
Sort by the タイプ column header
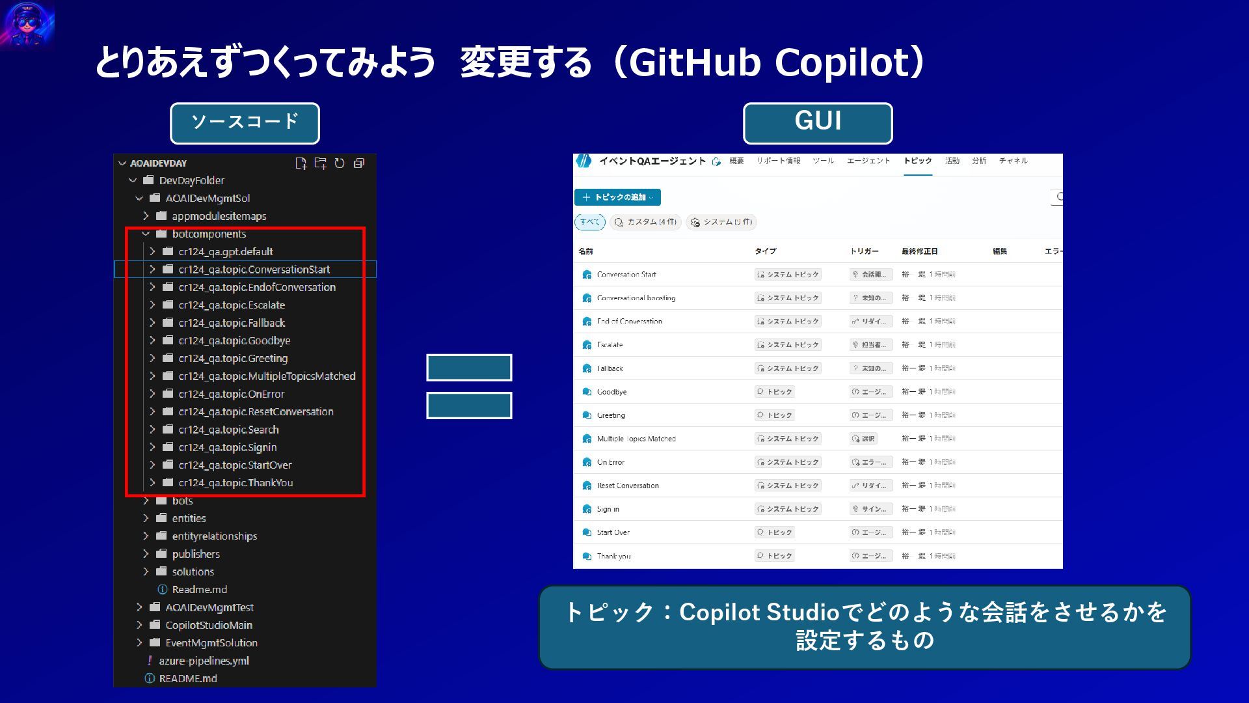click(766, 251)
